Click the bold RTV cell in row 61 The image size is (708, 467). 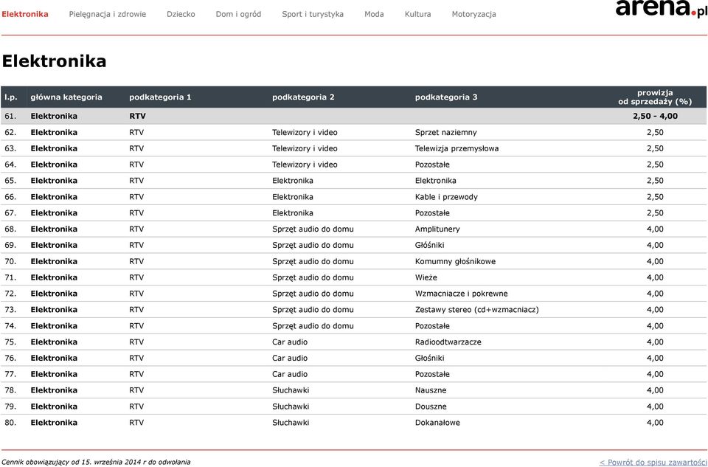click(x=137, y=116)
